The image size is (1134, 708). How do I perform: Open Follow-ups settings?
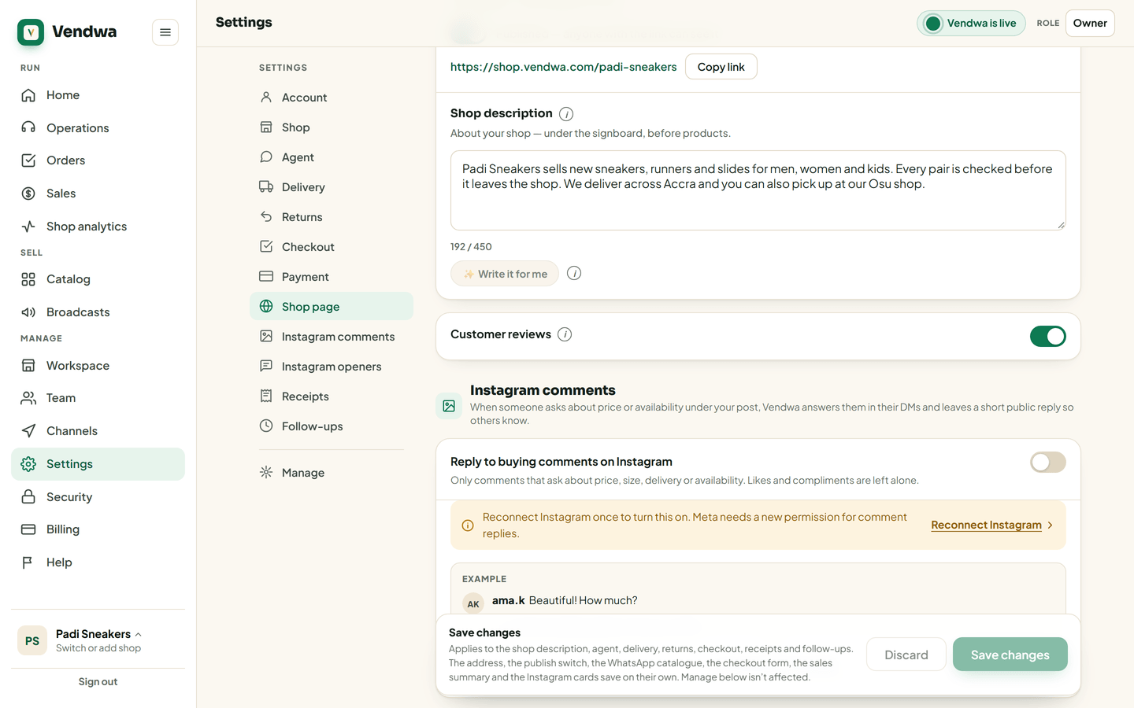point(332,426)
